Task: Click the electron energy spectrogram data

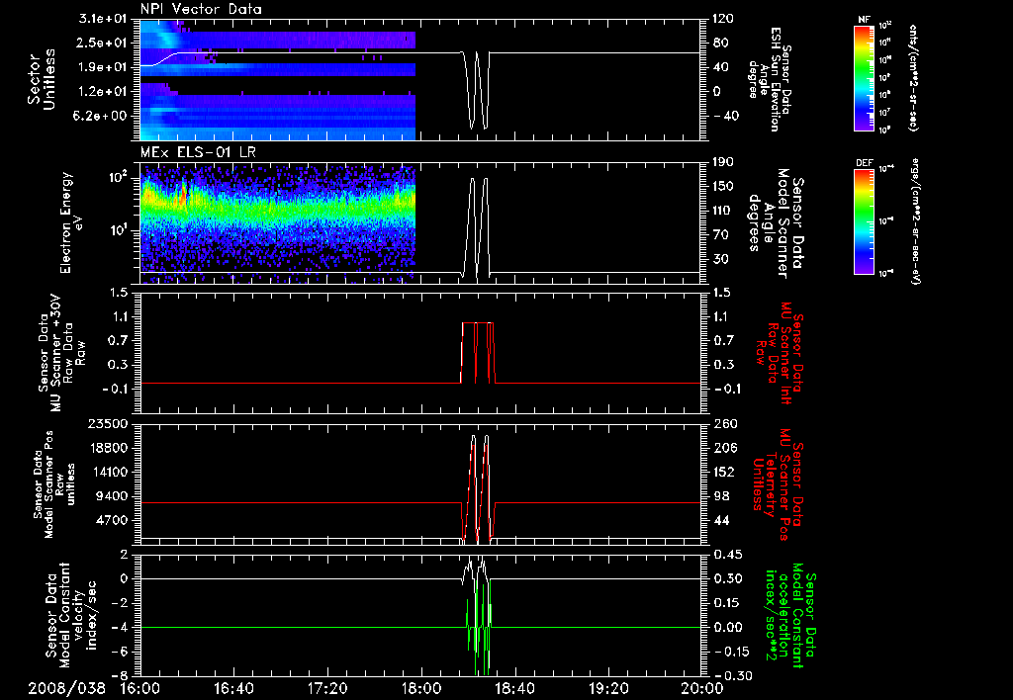Action: 278,222
